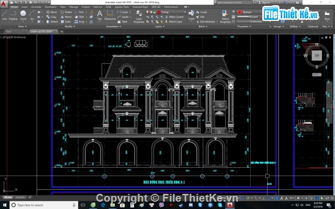The width and height of the screenshot is (335, 209).
Task: Expand the Modify panel
Action: (x=70, y=27)
